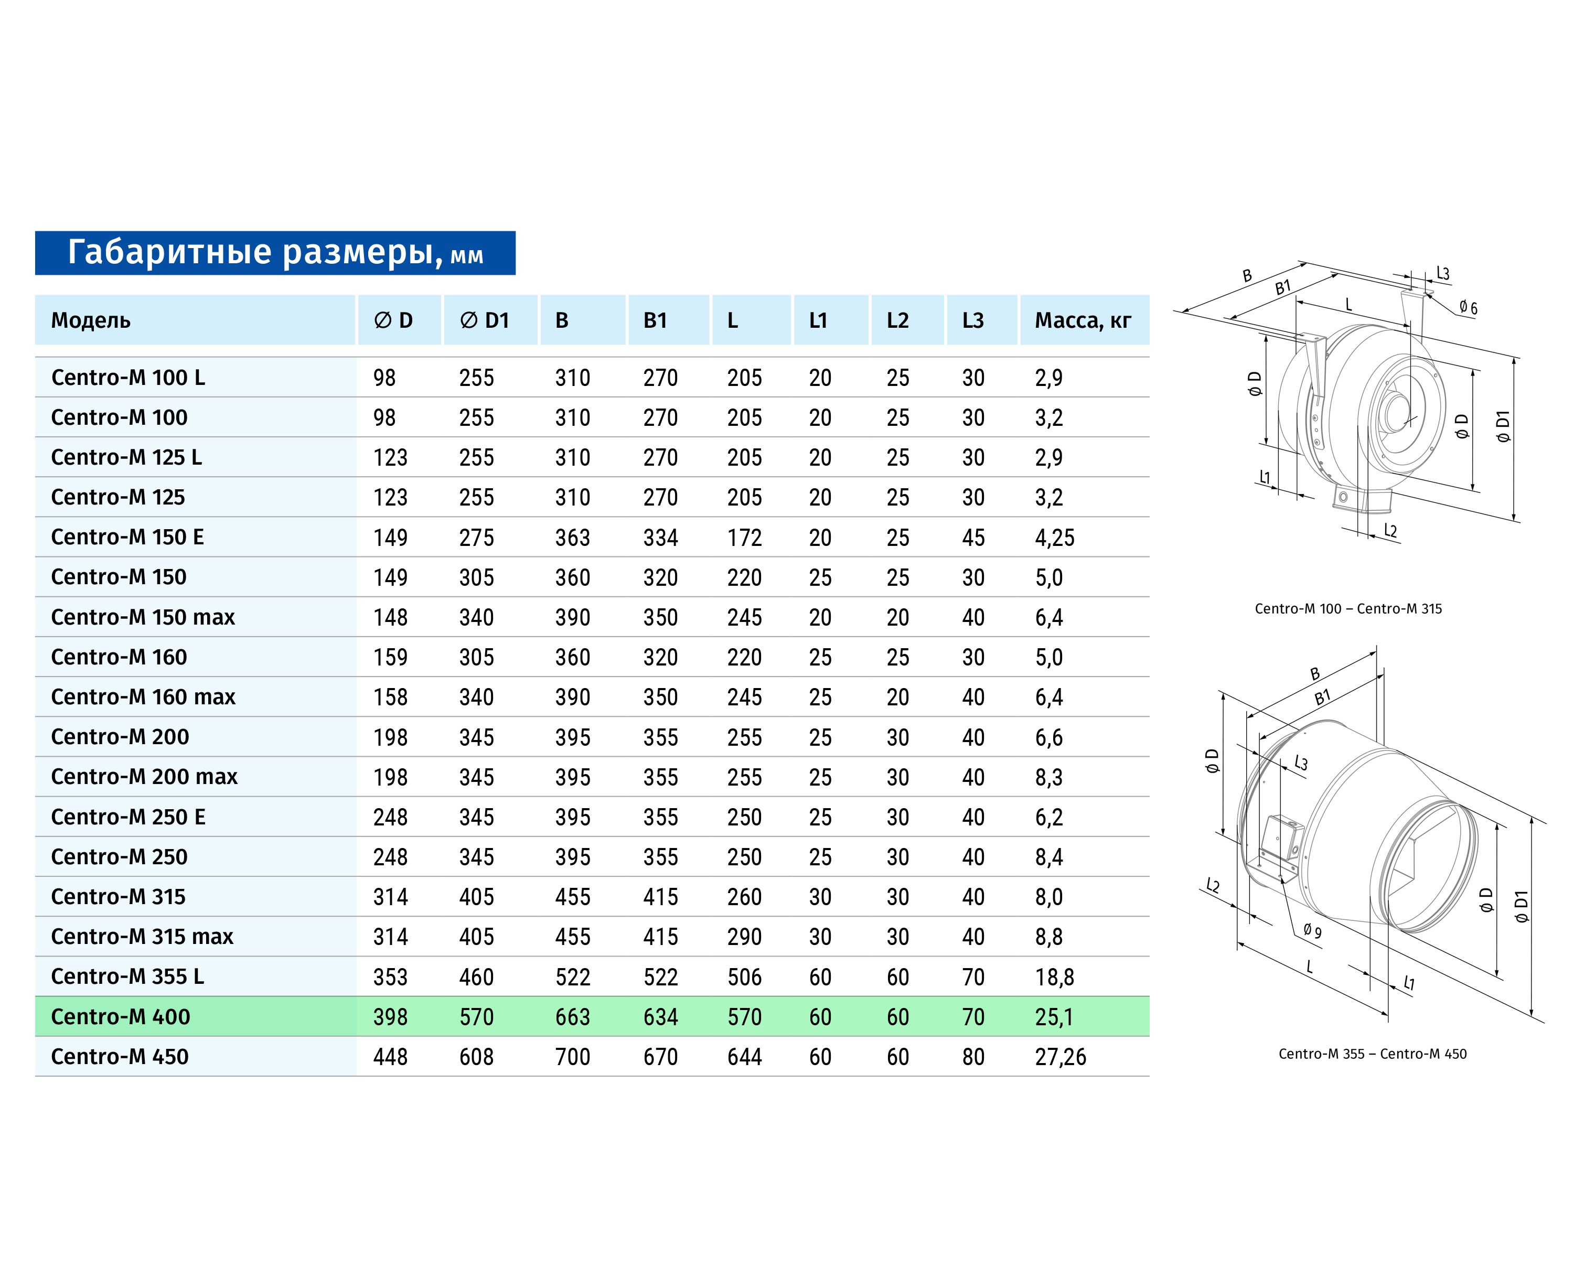Click the ∅ D1 column header
The height and width of the screenshot is (1288, 1574).
coord(484,320)
